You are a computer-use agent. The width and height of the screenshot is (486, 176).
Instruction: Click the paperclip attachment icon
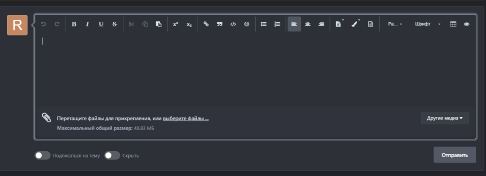(46, 118)
